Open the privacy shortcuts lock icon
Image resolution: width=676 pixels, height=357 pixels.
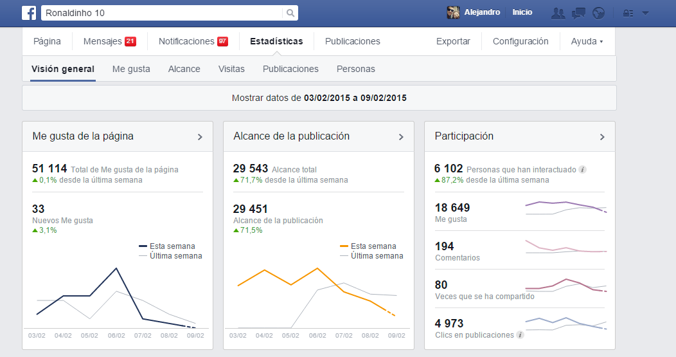coord(628,14)
